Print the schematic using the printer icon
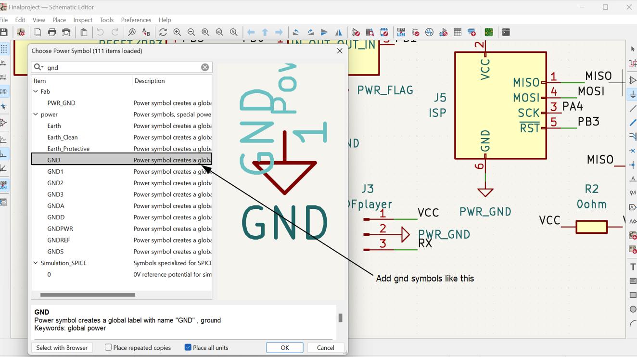The width and height of the screenshot is (637, 357). point(52,32)
